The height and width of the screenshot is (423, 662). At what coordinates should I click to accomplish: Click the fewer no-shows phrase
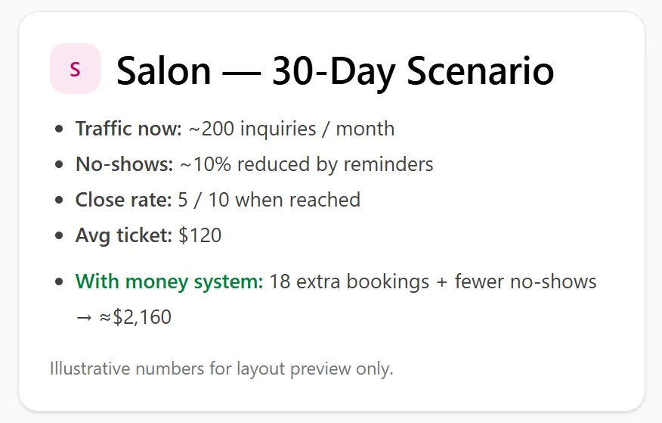[x=526, y=281]
